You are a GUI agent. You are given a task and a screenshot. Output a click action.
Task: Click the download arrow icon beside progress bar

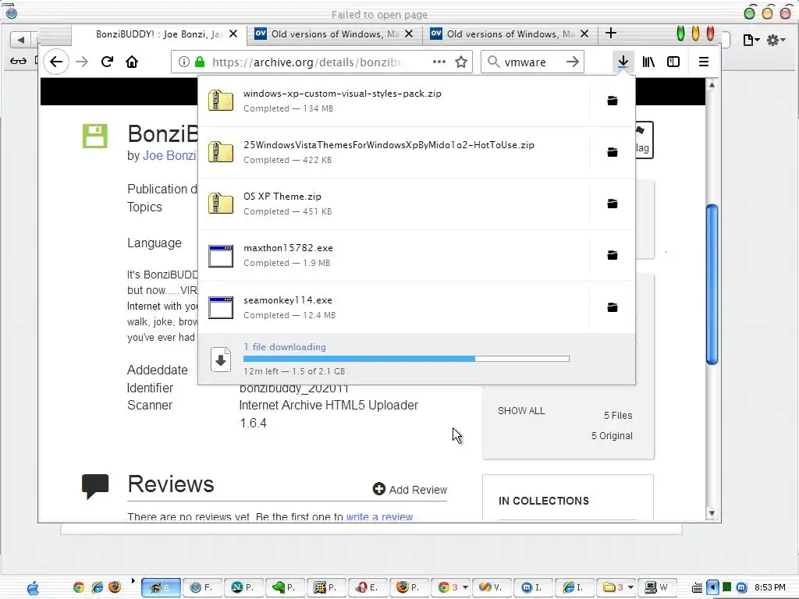pos(221,360)
